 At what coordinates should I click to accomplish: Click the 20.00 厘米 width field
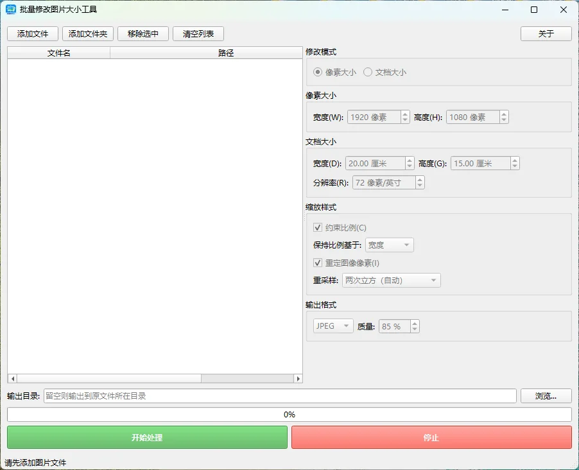[x=375, y=163]
